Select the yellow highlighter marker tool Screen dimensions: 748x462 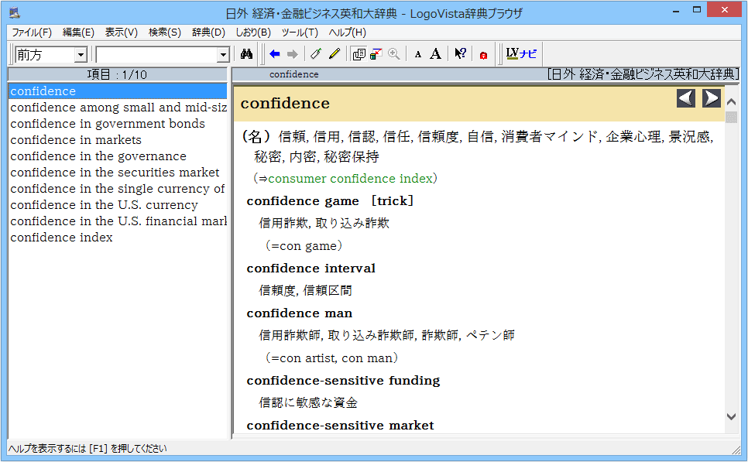(335, 54)
